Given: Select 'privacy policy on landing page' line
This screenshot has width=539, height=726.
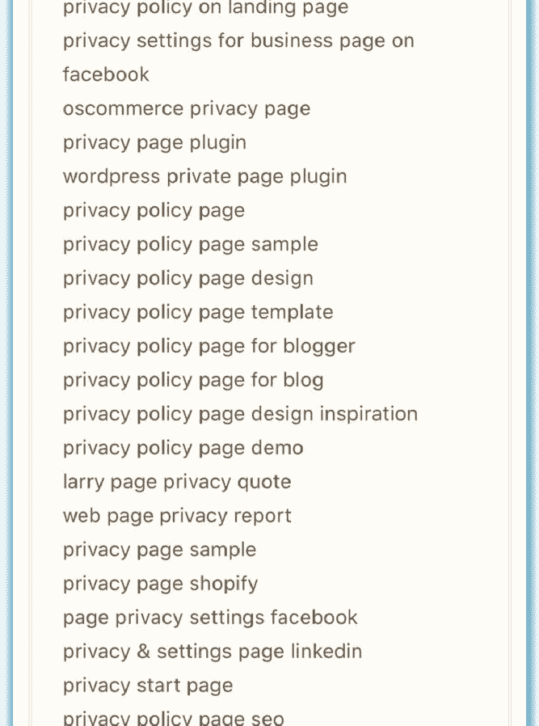Looking at the screenshot, I should (205, 8).
